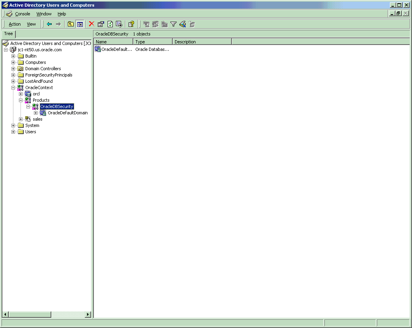Collapse the OracleContext tree node
Viewport: 412px width, 328px height.
[13, 88]
